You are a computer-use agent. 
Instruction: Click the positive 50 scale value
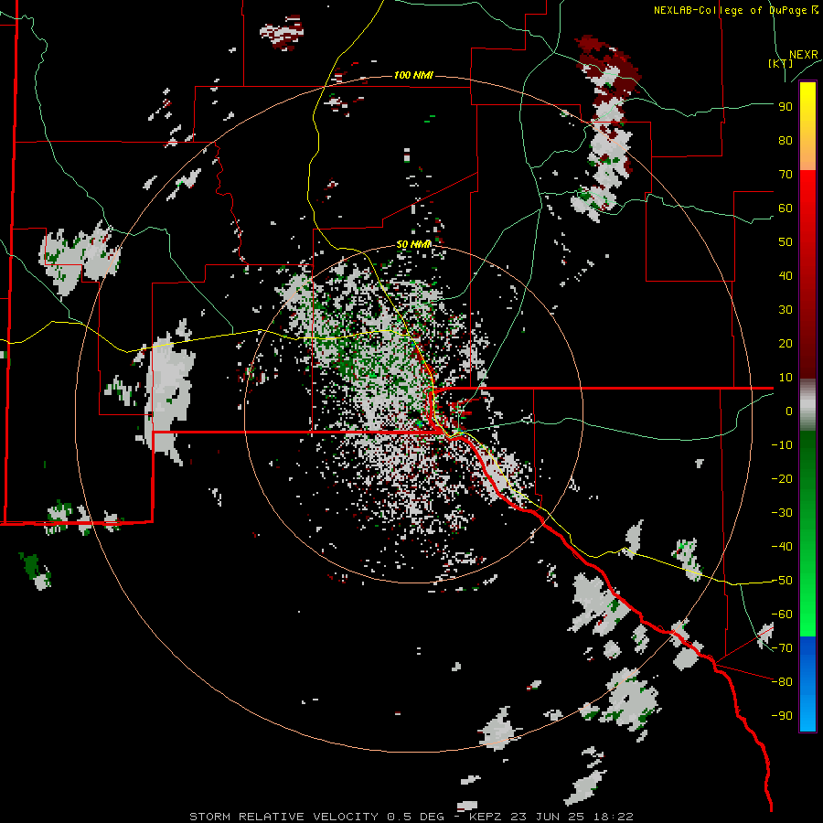[786, 242]
